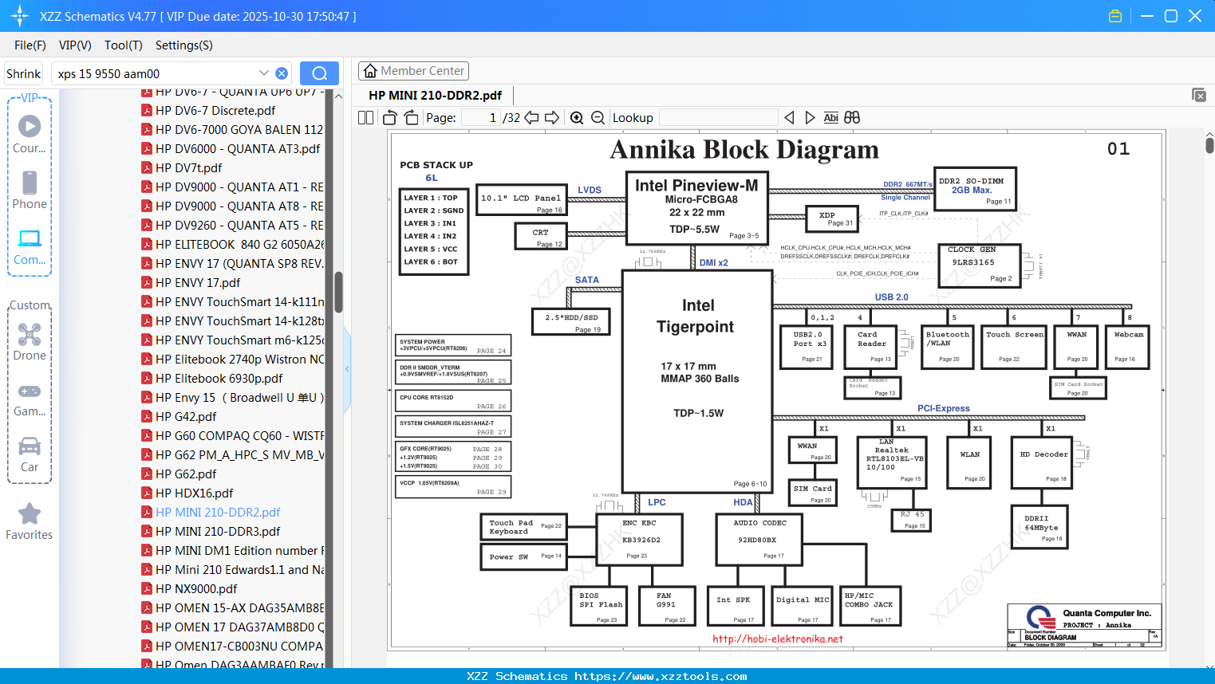The image size is (1215, 684).
Task: Toggle two-page view layout icon
Action: 365,118
